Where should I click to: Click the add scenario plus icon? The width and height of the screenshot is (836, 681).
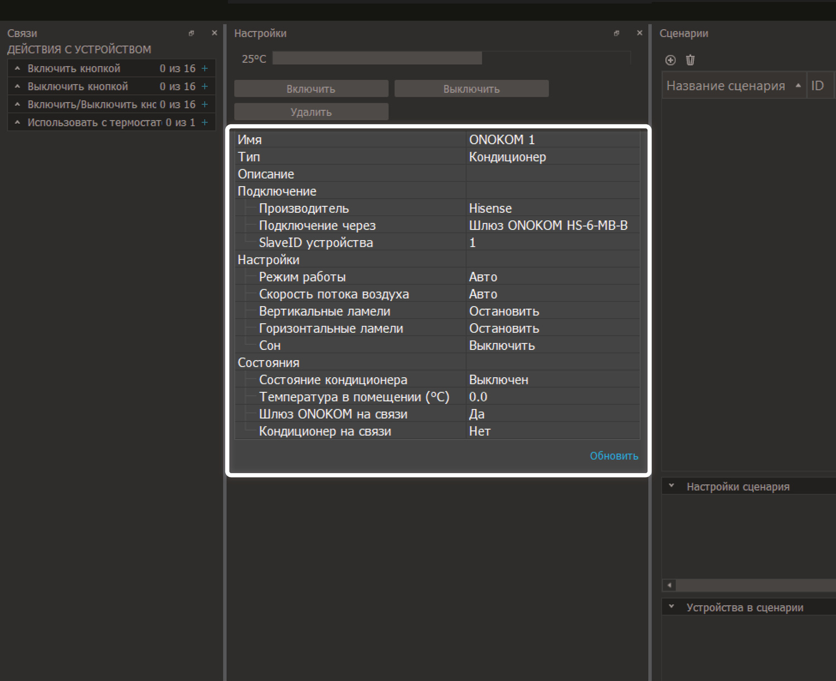click(x=670, y=60)
